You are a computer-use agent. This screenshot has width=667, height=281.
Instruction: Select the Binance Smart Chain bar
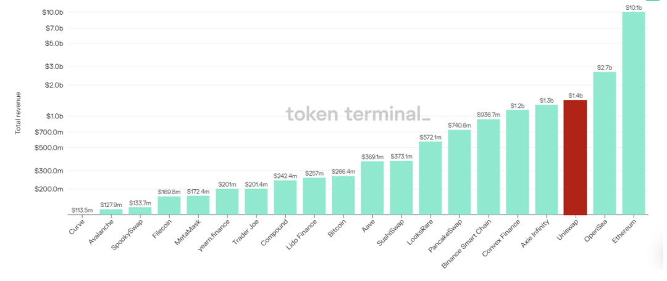489,167
